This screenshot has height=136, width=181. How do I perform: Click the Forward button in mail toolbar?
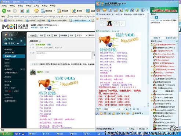click(48, 36)
